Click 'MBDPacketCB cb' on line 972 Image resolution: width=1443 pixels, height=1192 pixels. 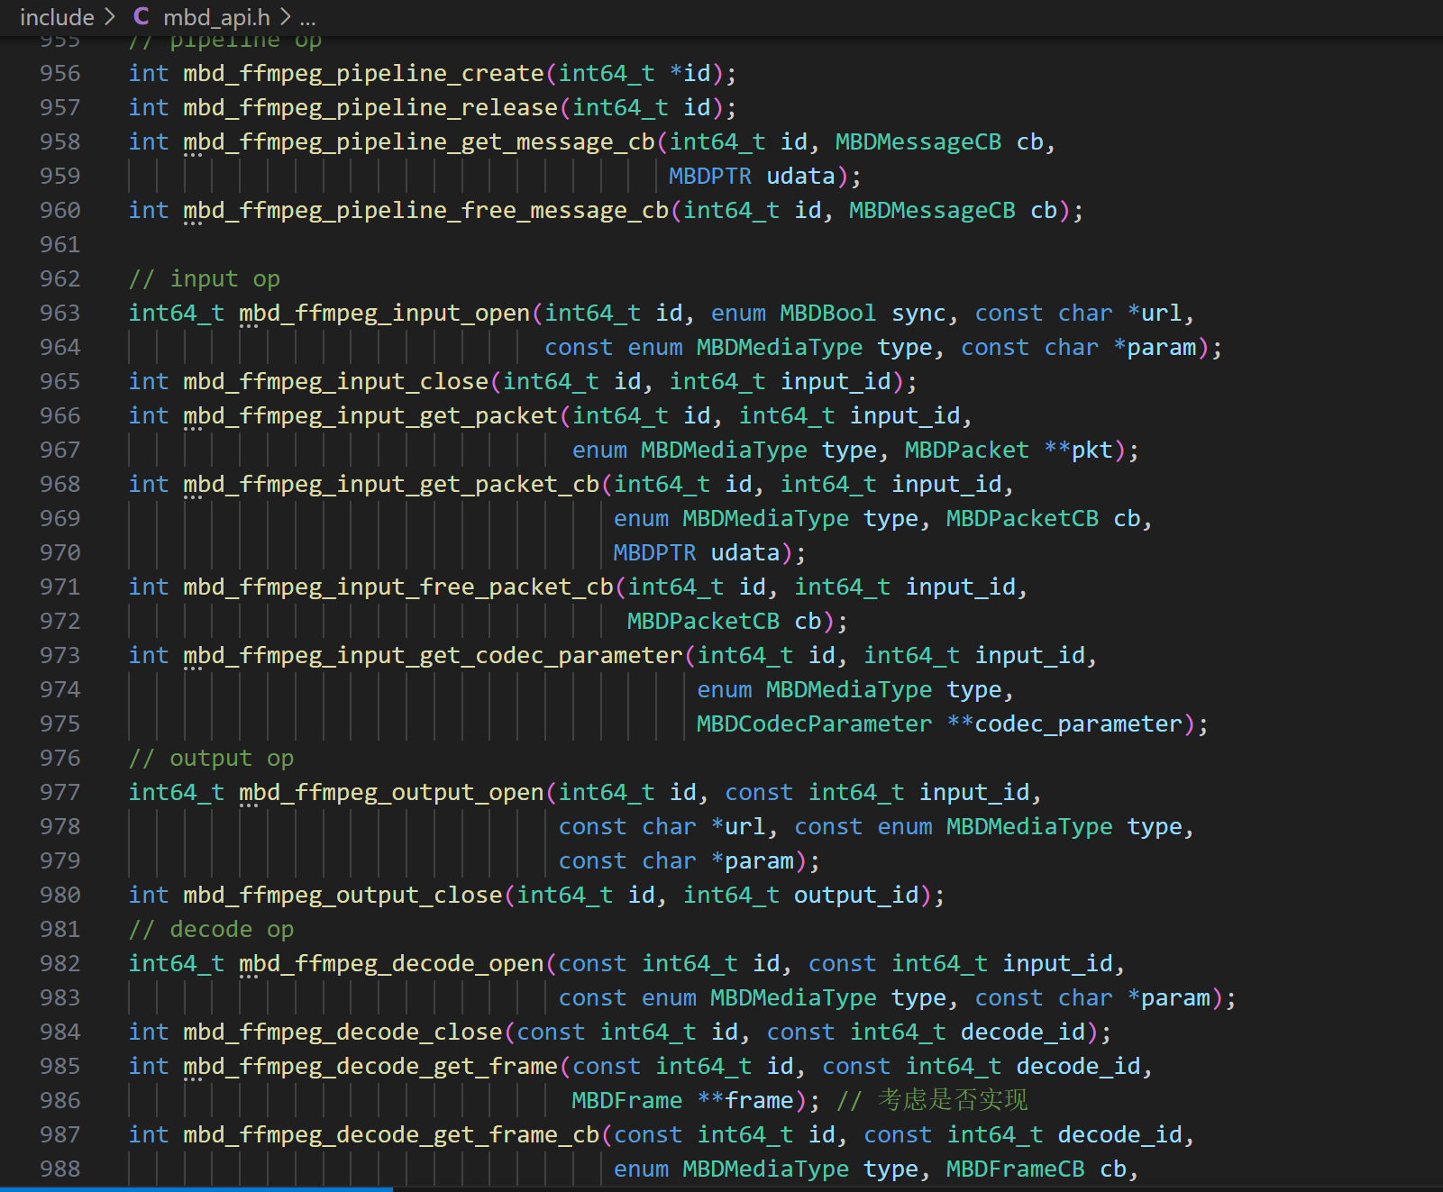point(724,621)
